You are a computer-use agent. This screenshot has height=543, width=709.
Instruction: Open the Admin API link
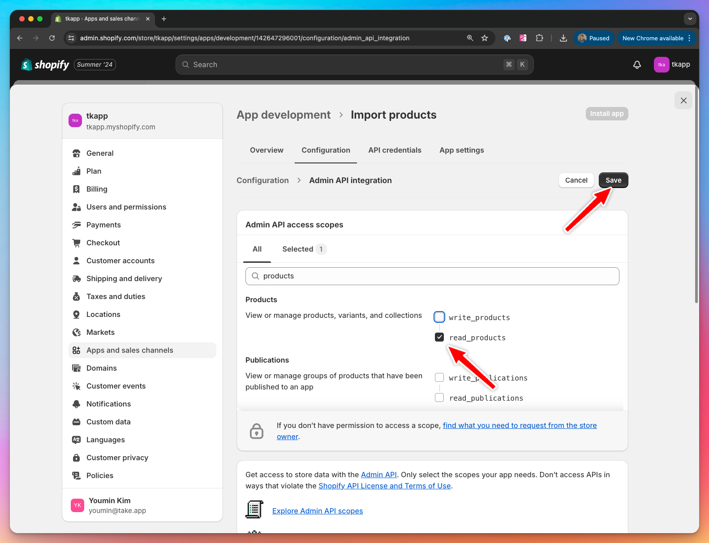pyautogui.click(x=379, y=475)
